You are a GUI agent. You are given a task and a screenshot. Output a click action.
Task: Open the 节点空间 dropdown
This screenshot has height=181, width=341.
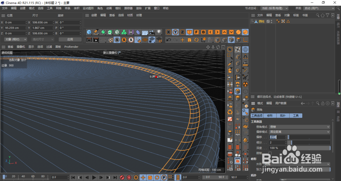275,8
